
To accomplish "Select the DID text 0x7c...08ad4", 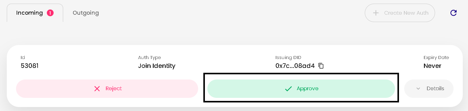I will [x=295, y=66].
